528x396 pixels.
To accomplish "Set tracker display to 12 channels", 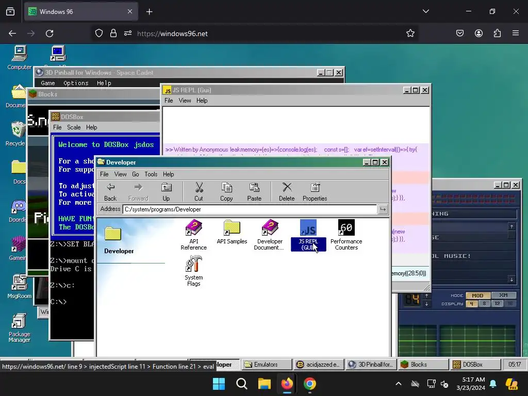I will point(497,303).
